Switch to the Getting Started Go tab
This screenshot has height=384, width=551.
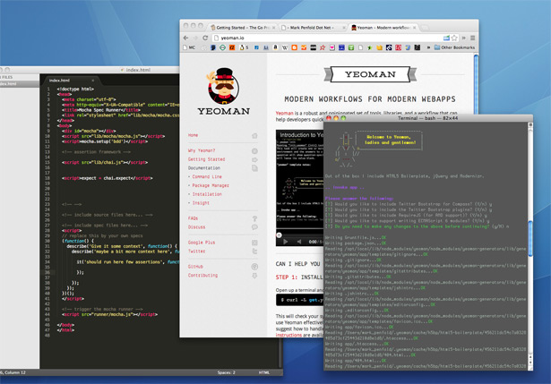tap(243, 28)
